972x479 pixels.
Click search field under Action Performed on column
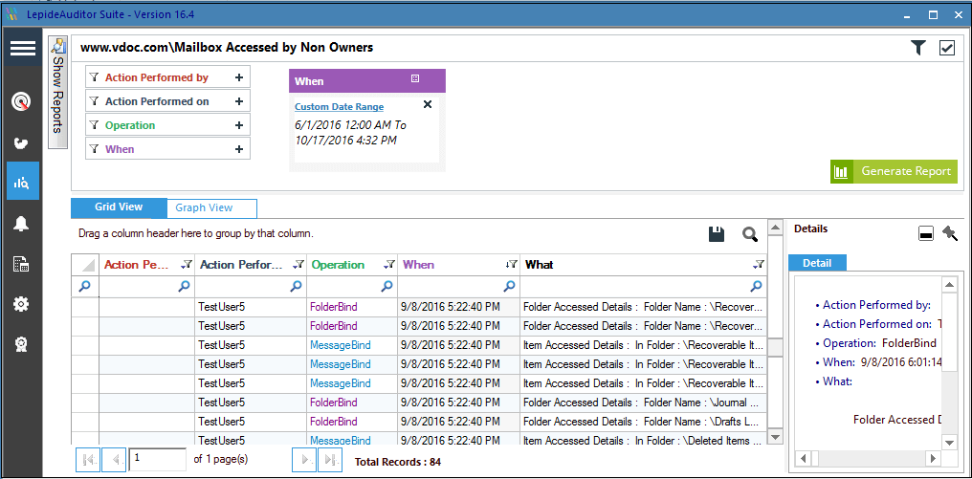point(251,286)
